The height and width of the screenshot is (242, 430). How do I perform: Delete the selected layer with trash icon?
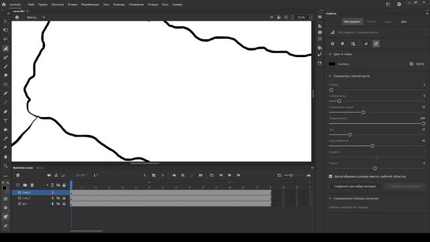[x=32, y=186]
